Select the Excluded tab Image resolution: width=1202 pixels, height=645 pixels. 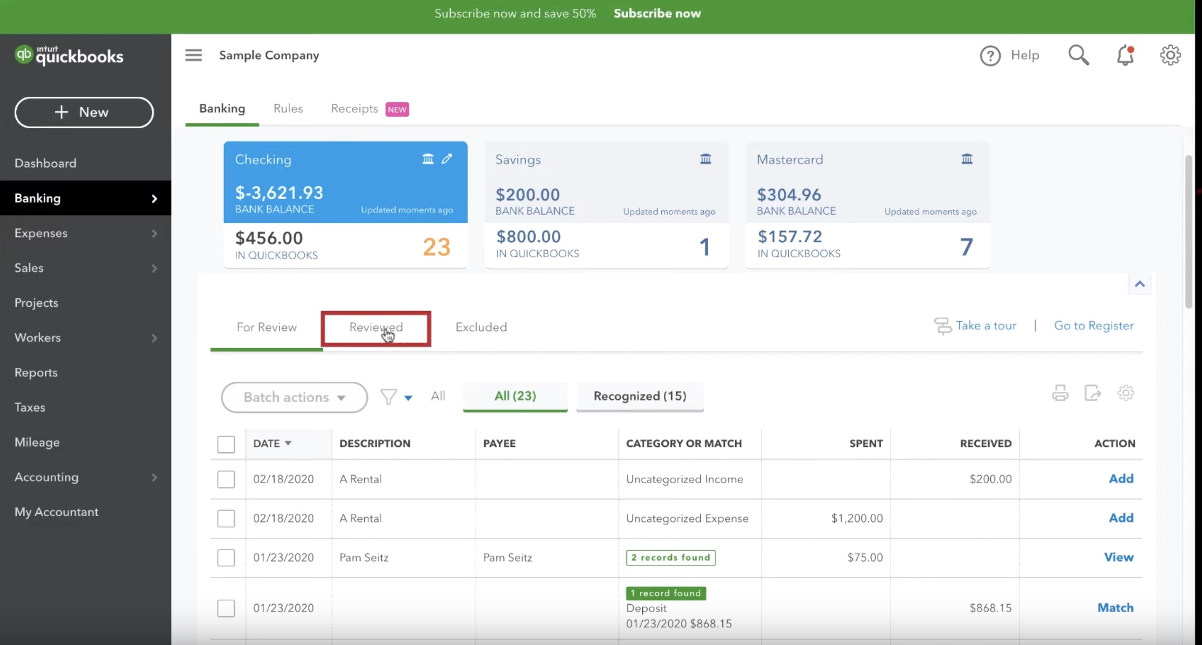pyautogui.click(x=481, y=327)
